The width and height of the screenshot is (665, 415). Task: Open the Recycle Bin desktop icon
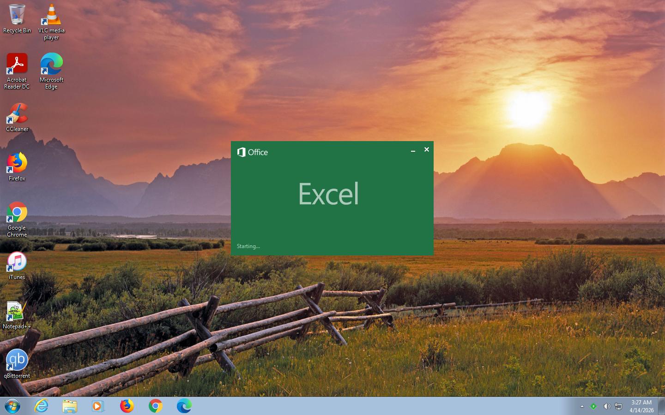click(17, 16)
